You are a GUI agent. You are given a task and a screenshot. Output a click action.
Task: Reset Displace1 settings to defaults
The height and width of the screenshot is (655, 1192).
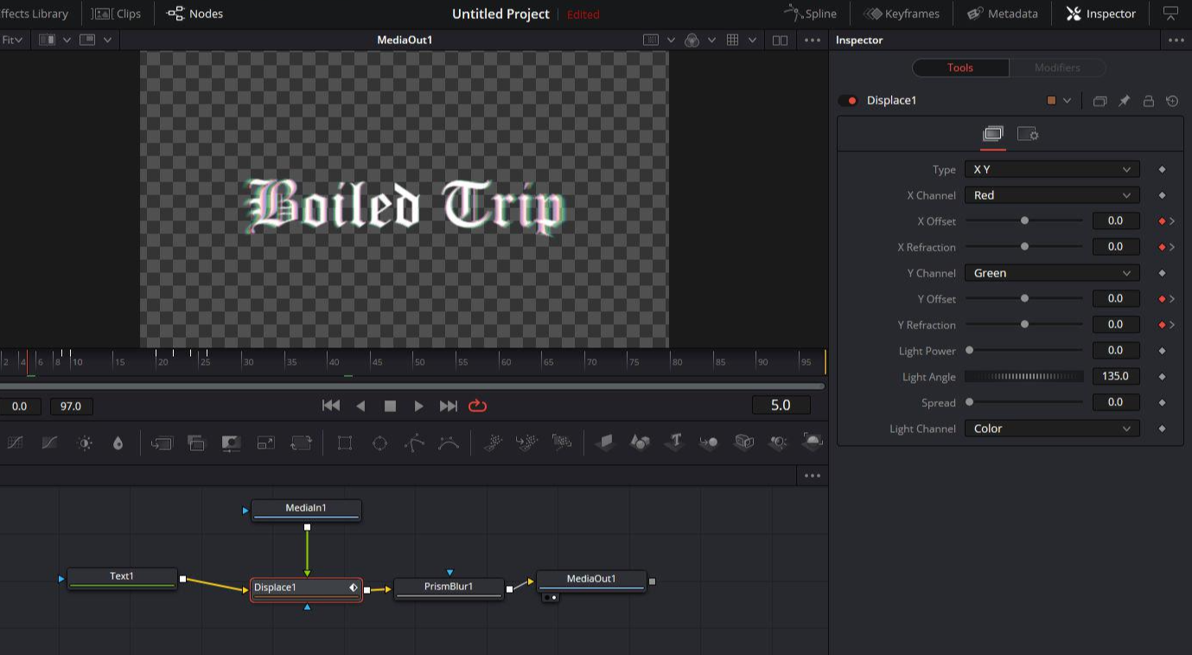pos(1172,101)
